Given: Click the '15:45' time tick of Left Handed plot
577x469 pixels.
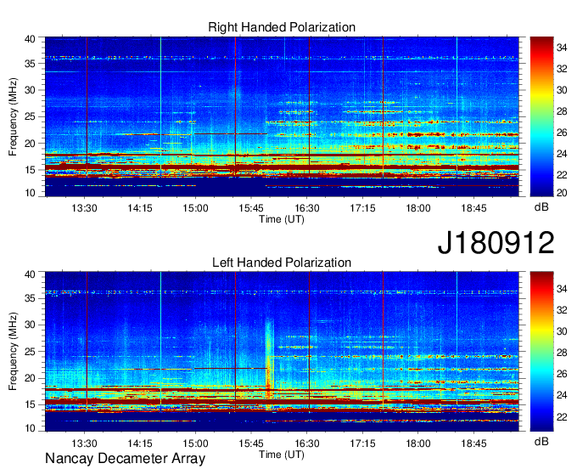Looking at the screenshot, I should click(x=251, y=444).
